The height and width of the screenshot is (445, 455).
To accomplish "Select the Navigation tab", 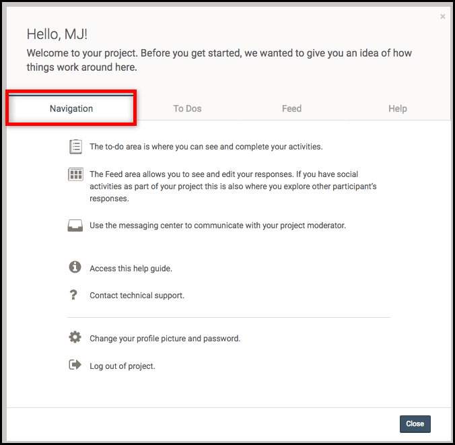I will (71, 108).
